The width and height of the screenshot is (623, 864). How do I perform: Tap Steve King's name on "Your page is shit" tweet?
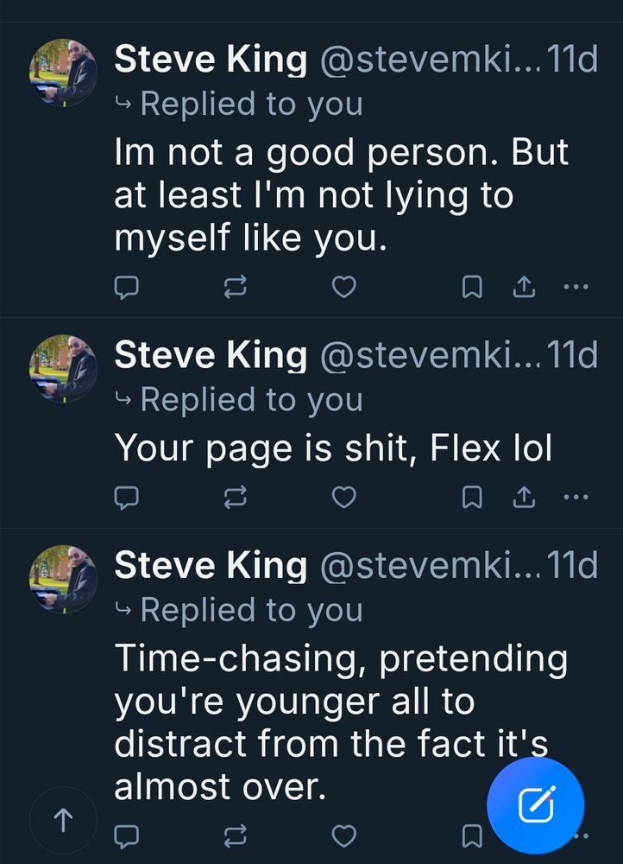pyautogui.click(x=211, y=354)
